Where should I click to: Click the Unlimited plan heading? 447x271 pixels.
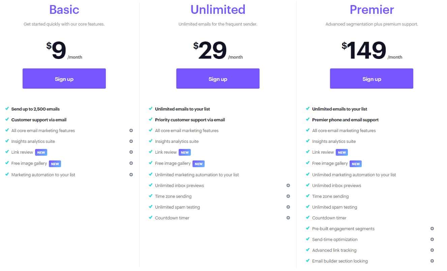pyautogui.click(x=218, y=9)
